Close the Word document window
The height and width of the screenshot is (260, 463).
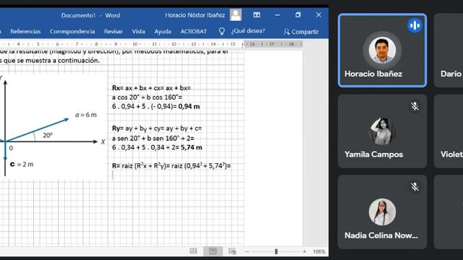click(318, 14)
